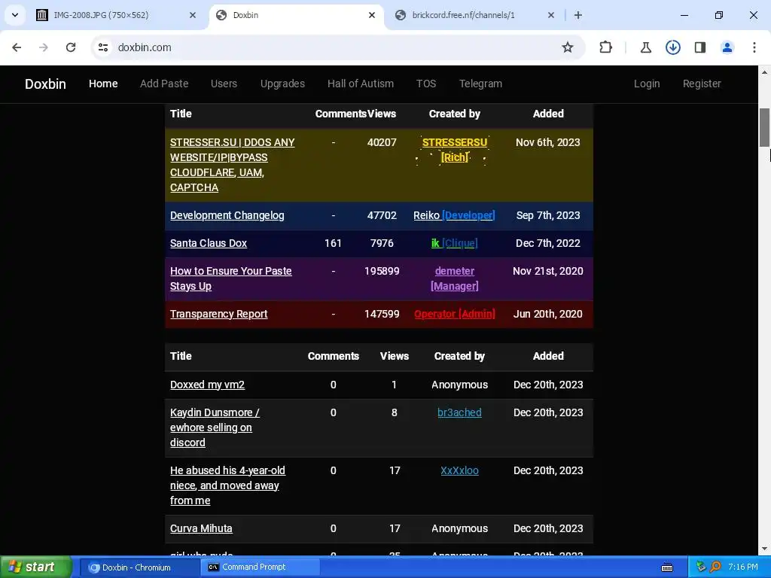The height and width of the screenshot is (578, 771).
Task: Open the tab search dropdown chevron
Action: [15, 15]
